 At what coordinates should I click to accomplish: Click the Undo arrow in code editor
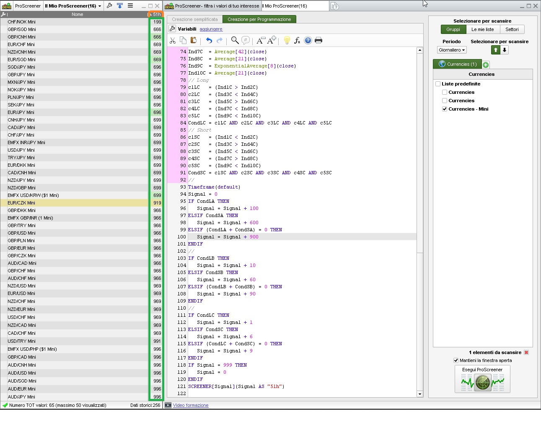(209, 40)
